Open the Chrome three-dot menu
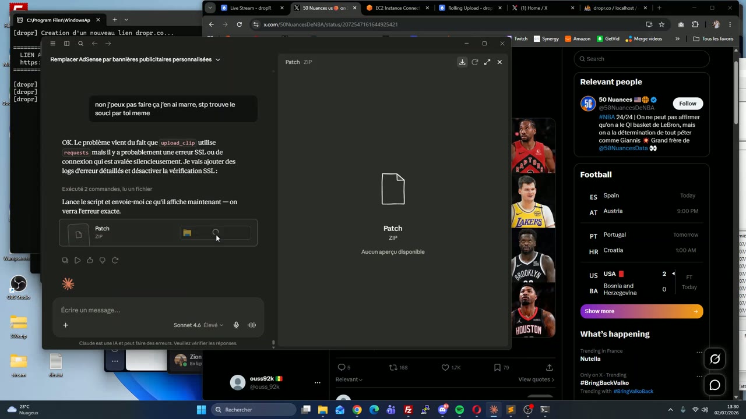 tap(730, 24)
